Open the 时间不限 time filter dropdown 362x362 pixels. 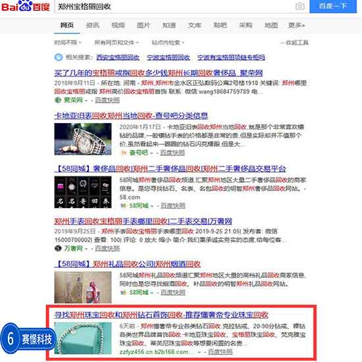pyautogui.click(x=68, y=43)
